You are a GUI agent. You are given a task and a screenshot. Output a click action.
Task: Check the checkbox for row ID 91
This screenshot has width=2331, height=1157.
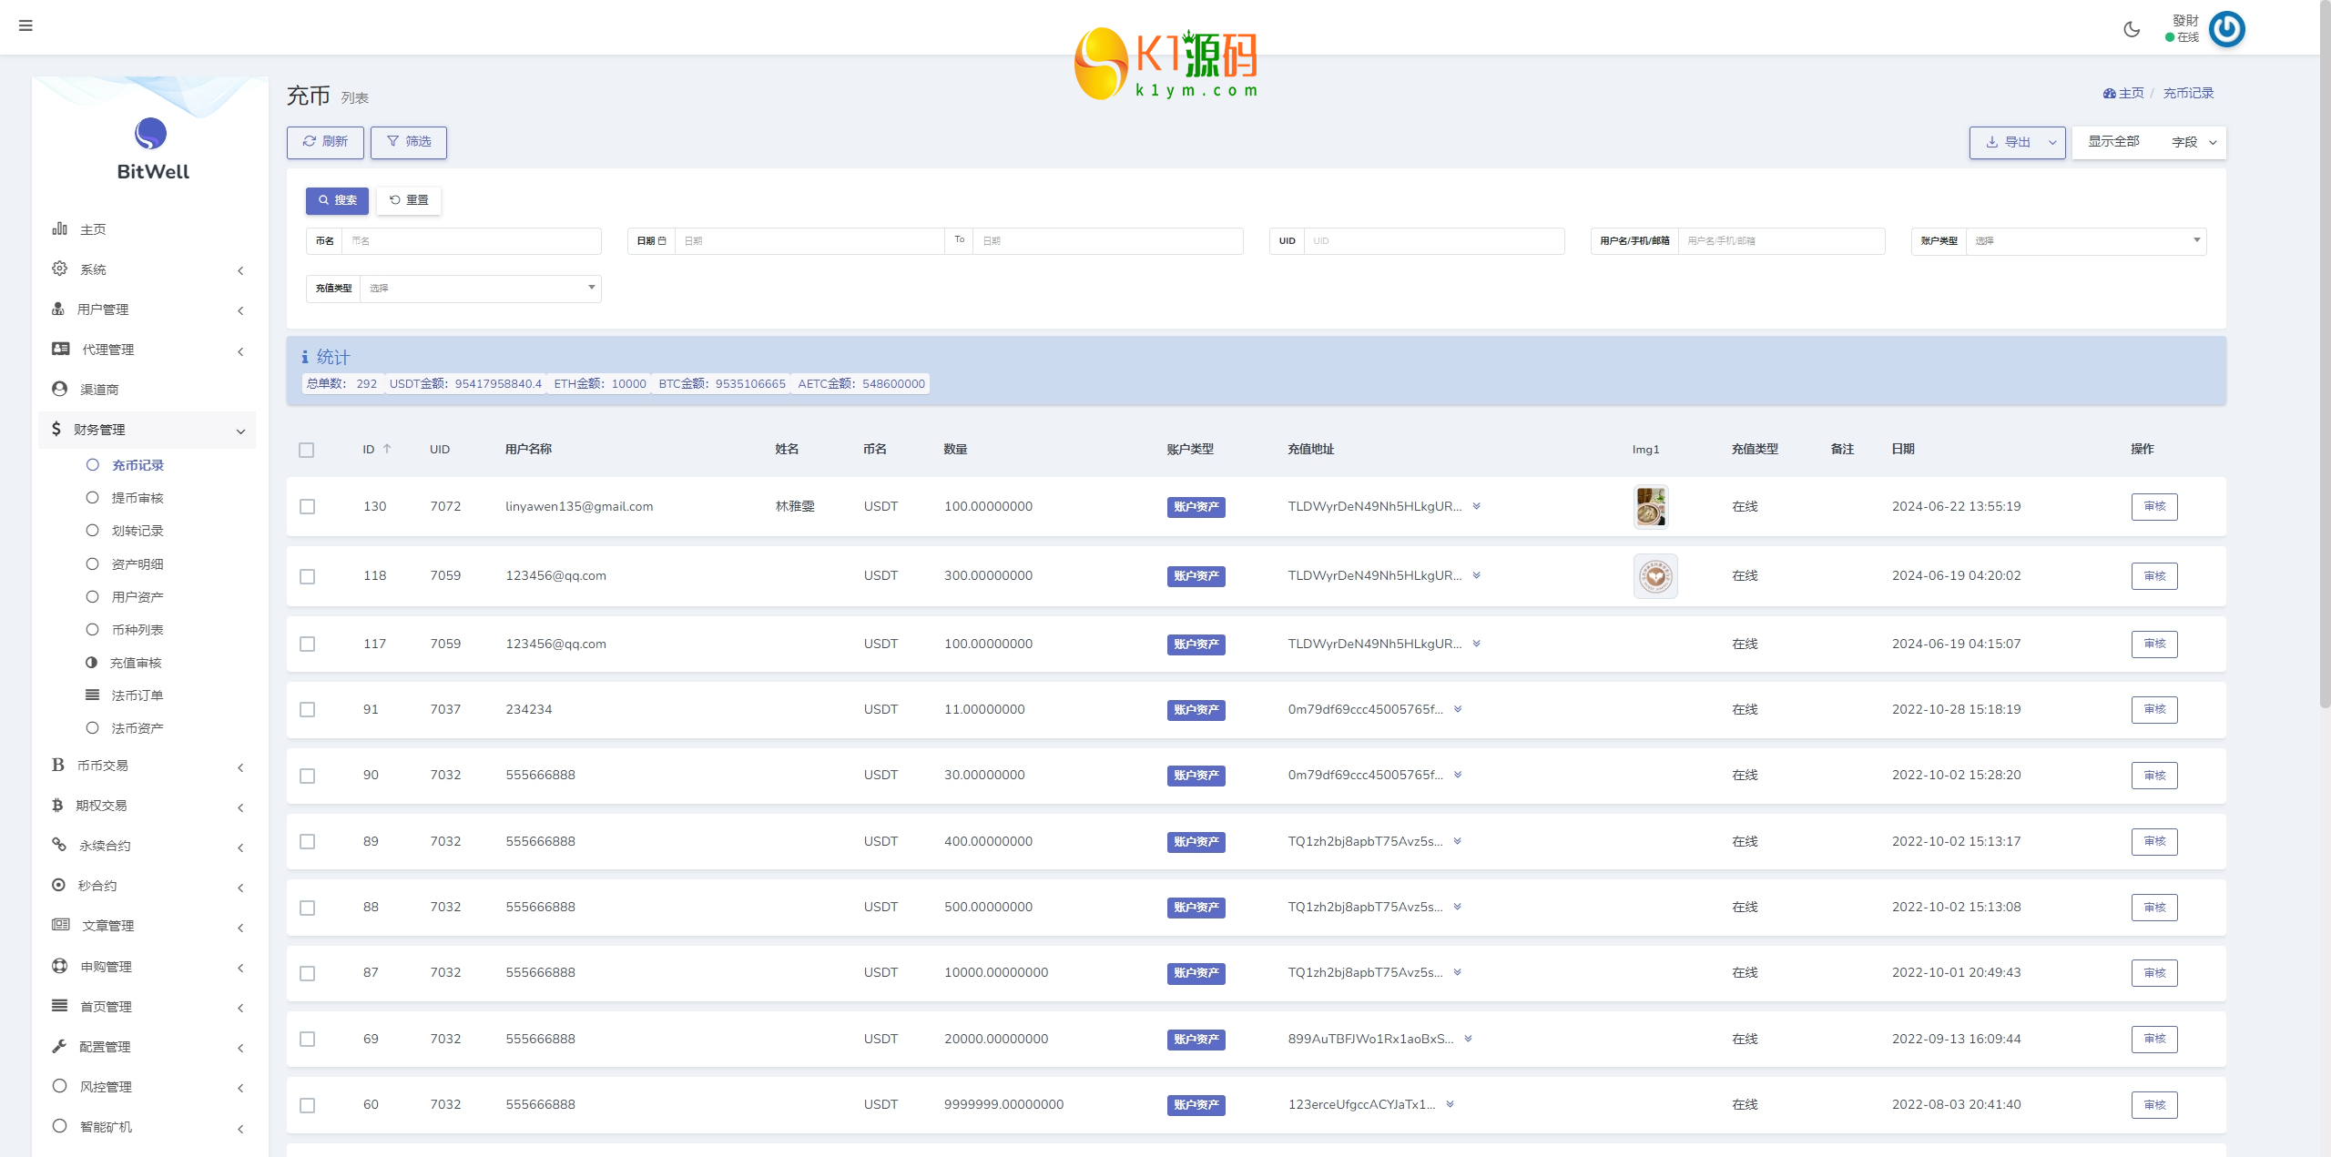coord(308,710)
